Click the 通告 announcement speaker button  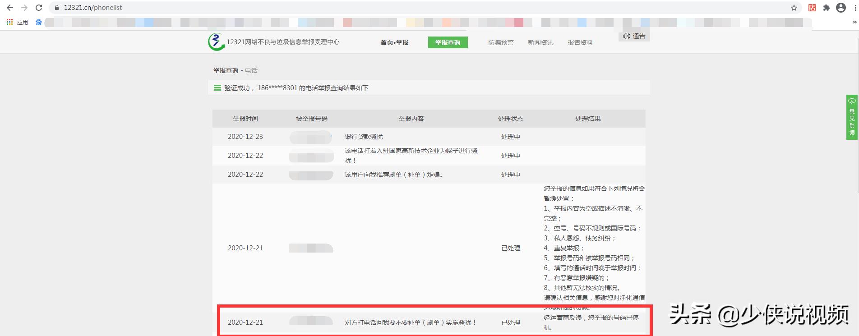coord(634,36)
